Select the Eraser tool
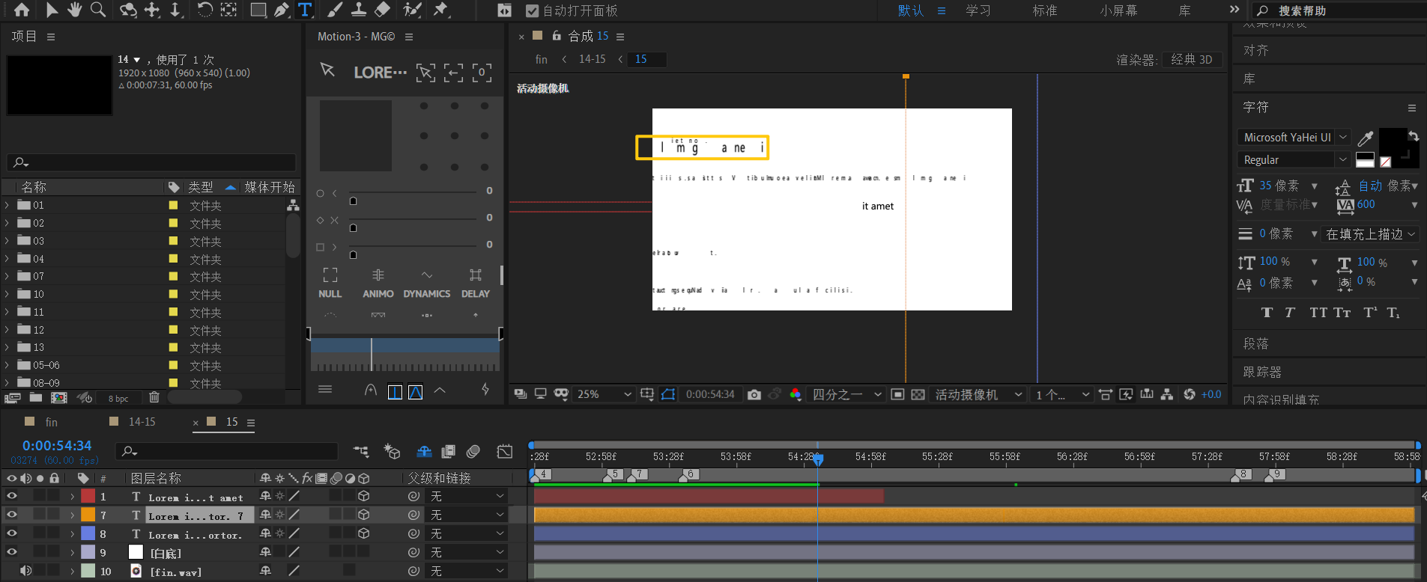This screenshot has width=1427, height=582. (383, 10)
